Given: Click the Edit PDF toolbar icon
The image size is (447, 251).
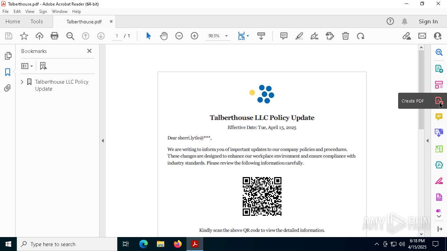Looking at the screenshot, I should click(330, 36).
